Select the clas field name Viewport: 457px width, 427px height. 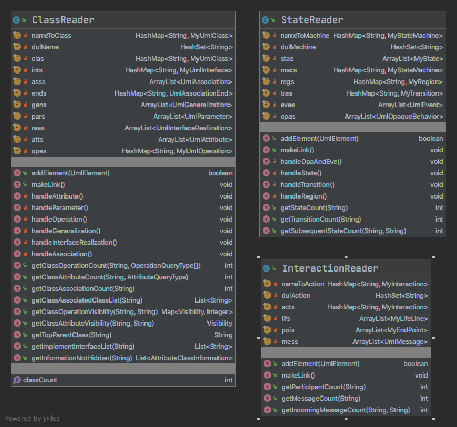[38, 59]
